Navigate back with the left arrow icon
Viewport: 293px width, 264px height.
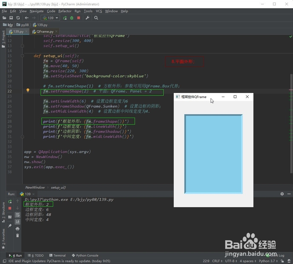27,18
